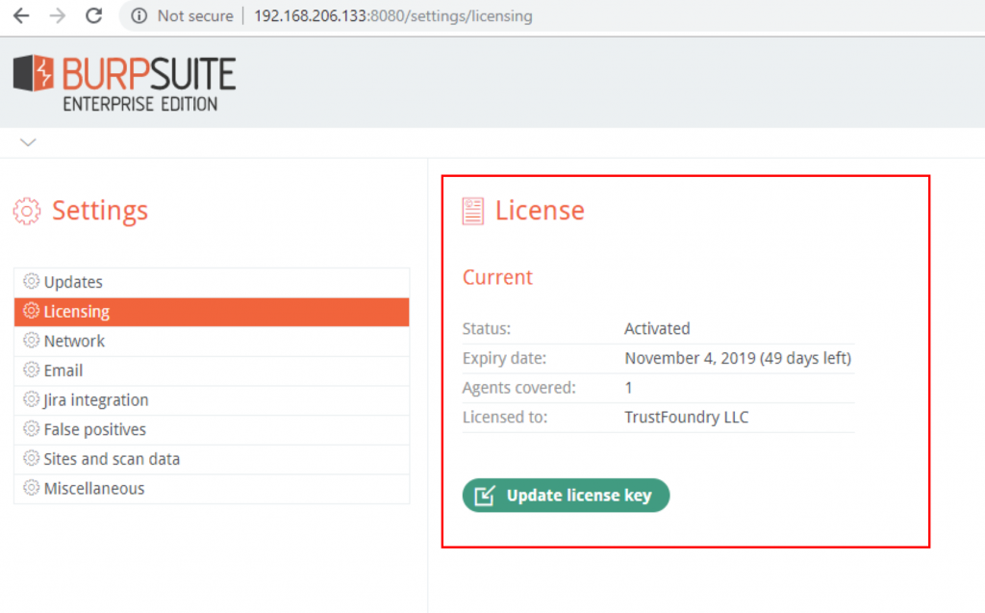This screenshot has width=985, height=613.
Task: Expand the chevron menu below the header
Action: (x=28, y=142)
